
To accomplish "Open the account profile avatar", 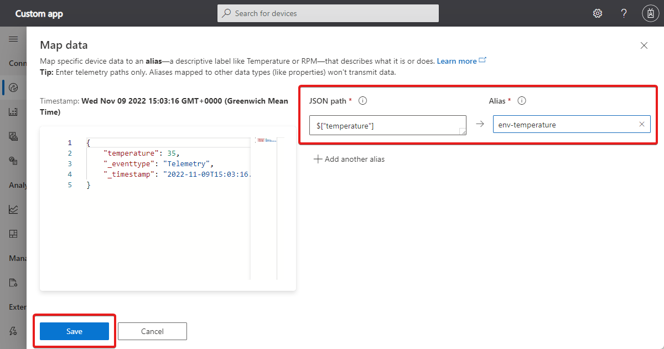I will [x=650, y=13].
